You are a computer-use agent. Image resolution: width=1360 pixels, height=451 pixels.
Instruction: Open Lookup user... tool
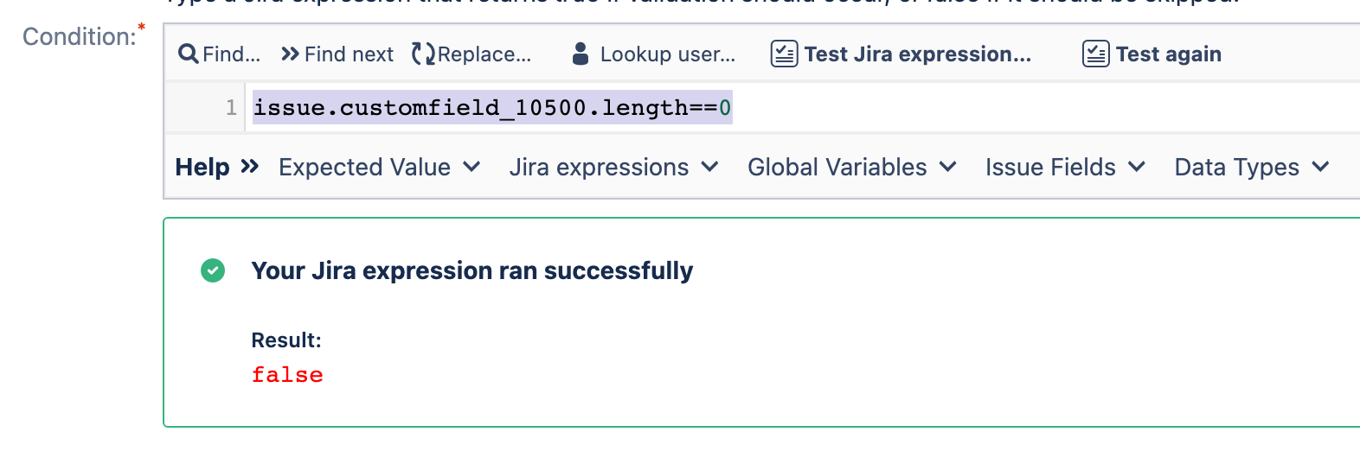coord(654,54)
